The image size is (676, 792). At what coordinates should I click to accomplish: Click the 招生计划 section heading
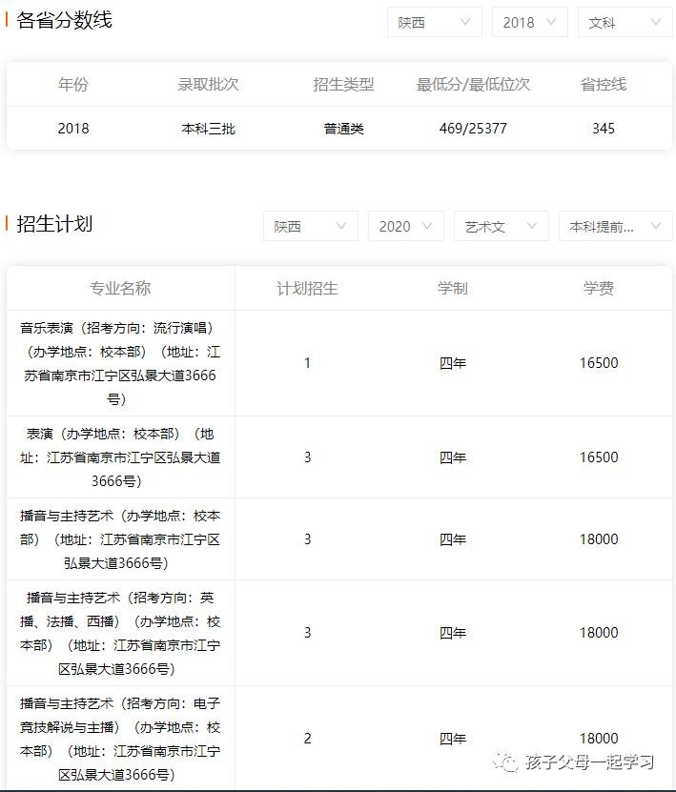click(55, 224)
